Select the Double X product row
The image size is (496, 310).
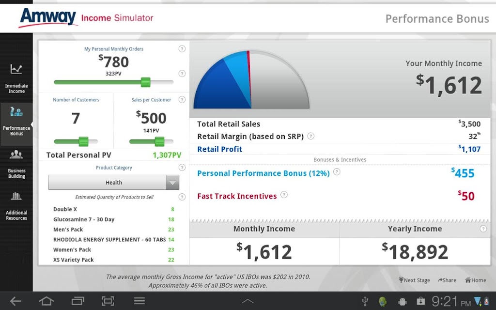[113, 209]
